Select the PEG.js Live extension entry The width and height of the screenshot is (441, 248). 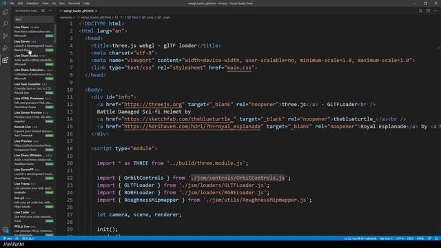pyautogui.click(x=34, y=231)
